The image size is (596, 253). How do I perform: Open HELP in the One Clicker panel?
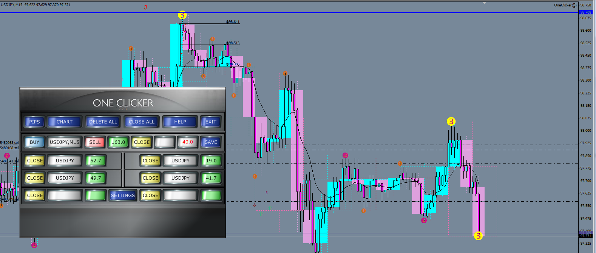click(x=180, y=122)
